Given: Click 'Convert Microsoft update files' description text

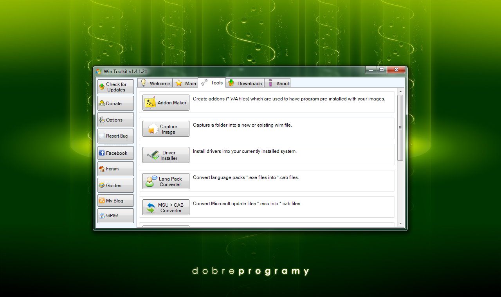Looking at the screenshot, I should tap(247, 204).
